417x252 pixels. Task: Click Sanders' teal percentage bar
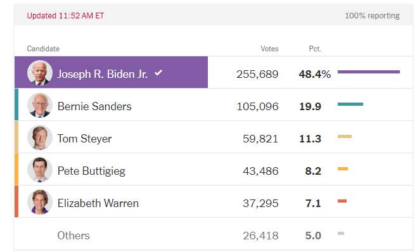pyautogui.click(x=350, y=104)
